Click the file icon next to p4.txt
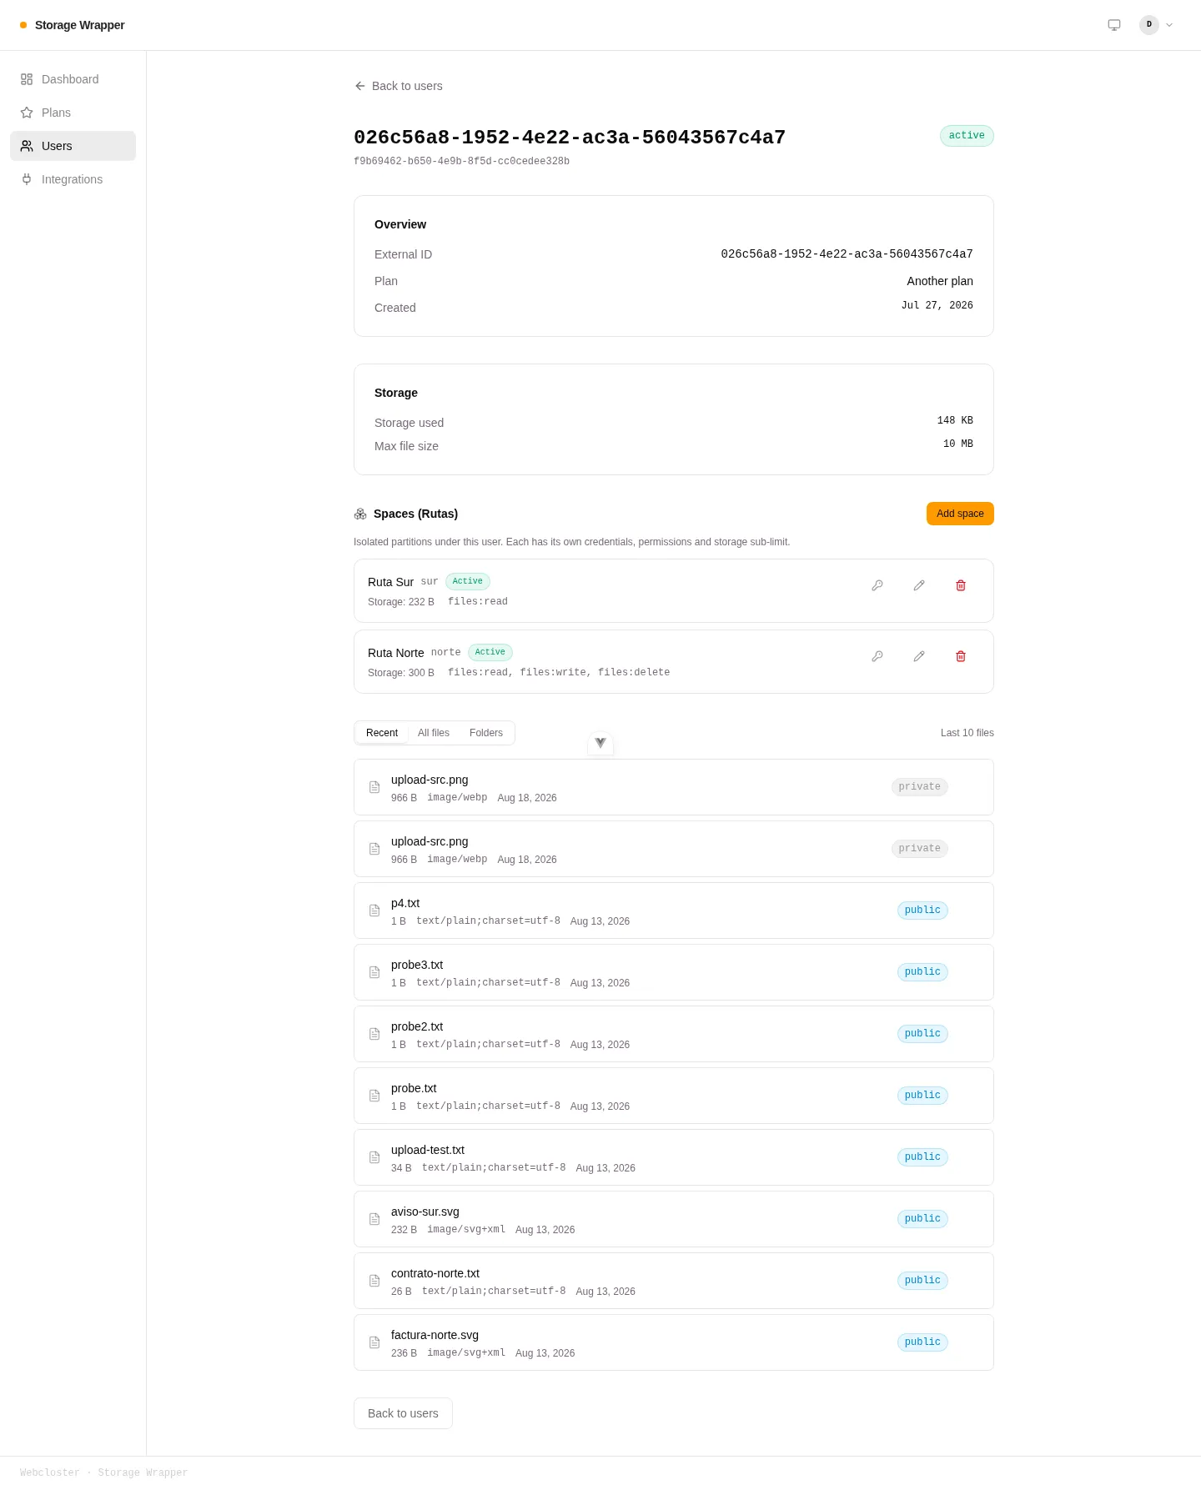 click(x=374, y=911)
